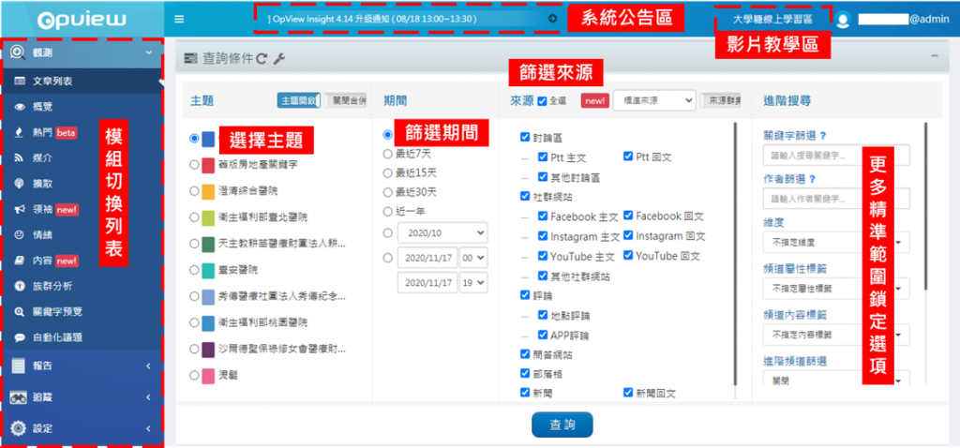The width and height of the screenshot is (960, 448).
Task: Click the help question mark beside 關鍵字篩選
Action: click(x=822, y=136)
